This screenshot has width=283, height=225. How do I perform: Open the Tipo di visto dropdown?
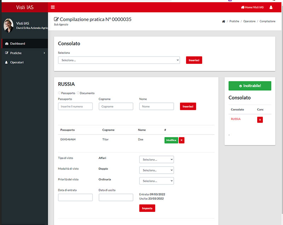pyautogui.click(x=156, y=159)
